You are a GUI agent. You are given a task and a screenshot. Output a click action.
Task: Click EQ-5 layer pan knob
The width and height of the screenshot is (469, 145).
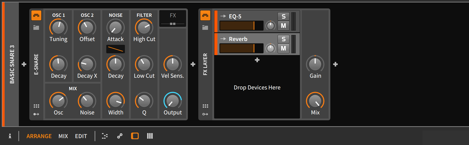(x=270, y=26)
